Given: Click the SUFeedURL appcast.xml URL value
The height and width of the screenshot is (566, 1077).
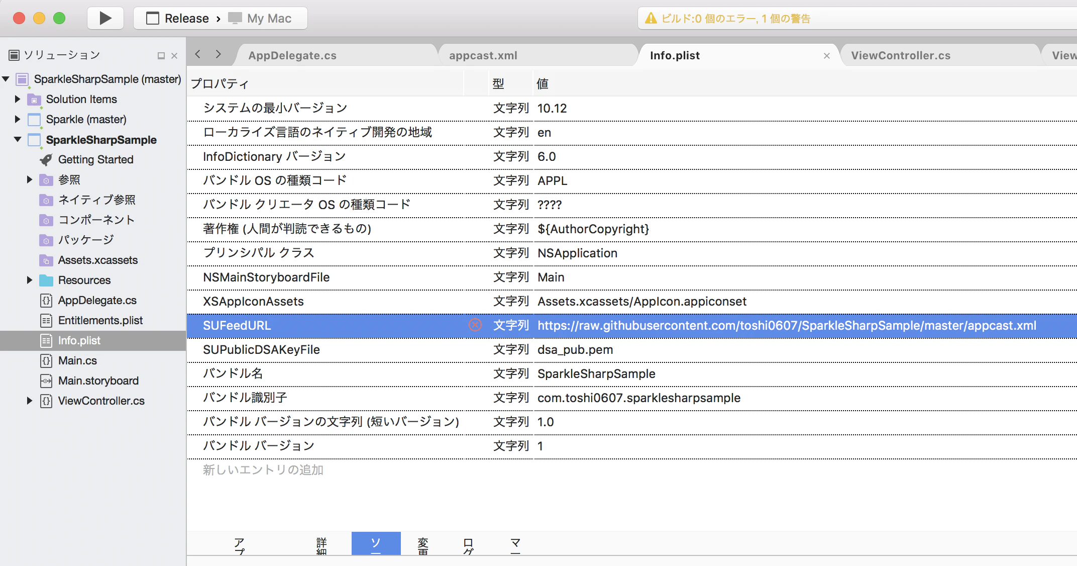Looking at the screenshot, I should [x=787, y=326].
